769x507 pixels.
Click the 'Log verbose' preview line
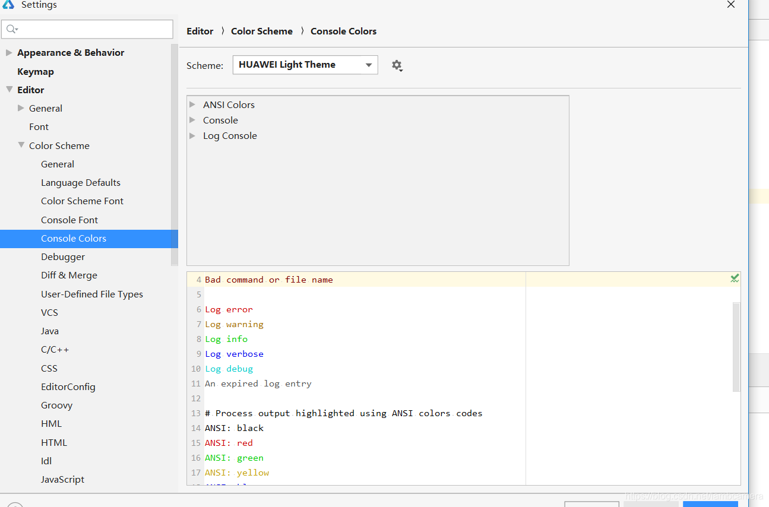click(234, 354)
